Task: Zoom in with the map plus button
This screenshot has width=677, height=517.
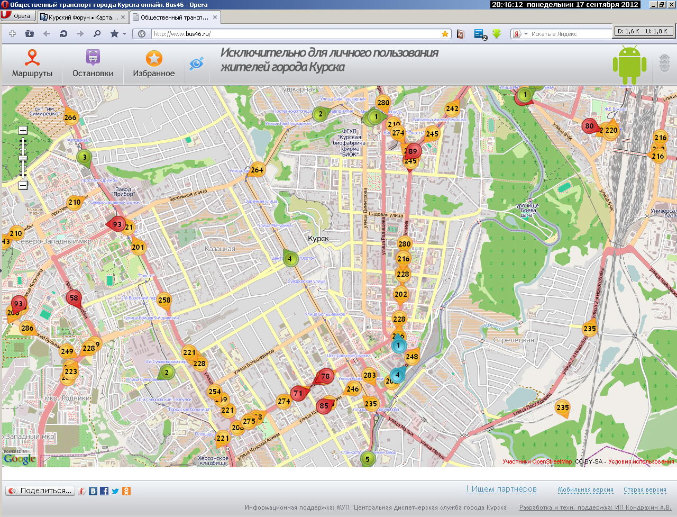Action: click(23, 130)
